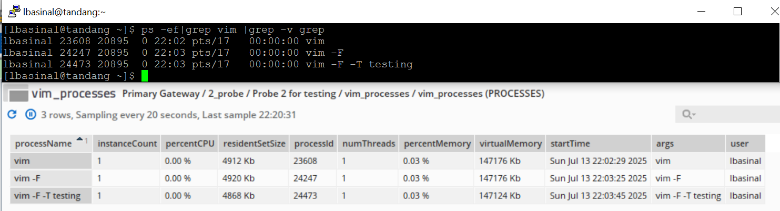Maximize the terminal window
Viewport: 780px width, 211px height.
737,11
